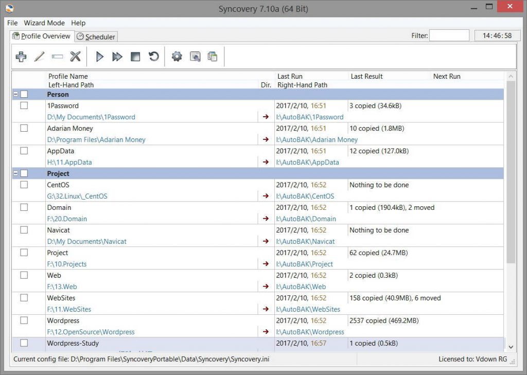Click the Profile Name column header
Screen dimensions: 527x375
[x=68, y=76]
